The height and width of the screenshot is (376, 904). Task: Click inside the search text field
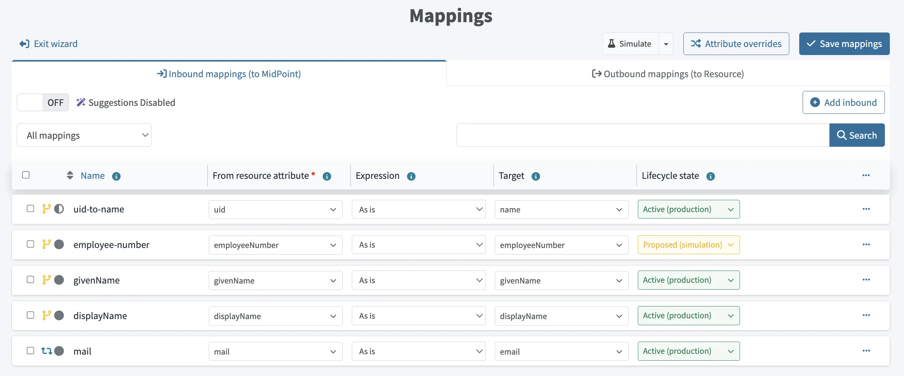click(642, 135)
